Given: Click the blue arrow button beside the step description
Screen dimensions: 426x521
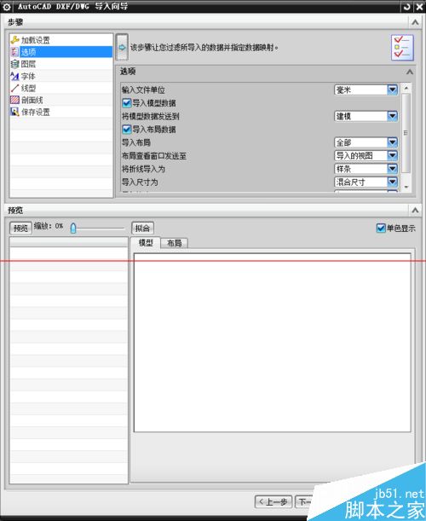Looking at the screenshot, I should point(122,47).
